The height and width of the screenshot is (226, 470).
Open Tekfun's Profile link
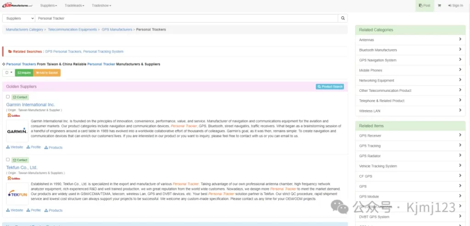[34, 210]
